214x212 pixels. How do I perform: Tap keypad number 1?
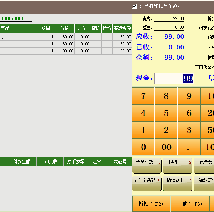coord(143,130)
